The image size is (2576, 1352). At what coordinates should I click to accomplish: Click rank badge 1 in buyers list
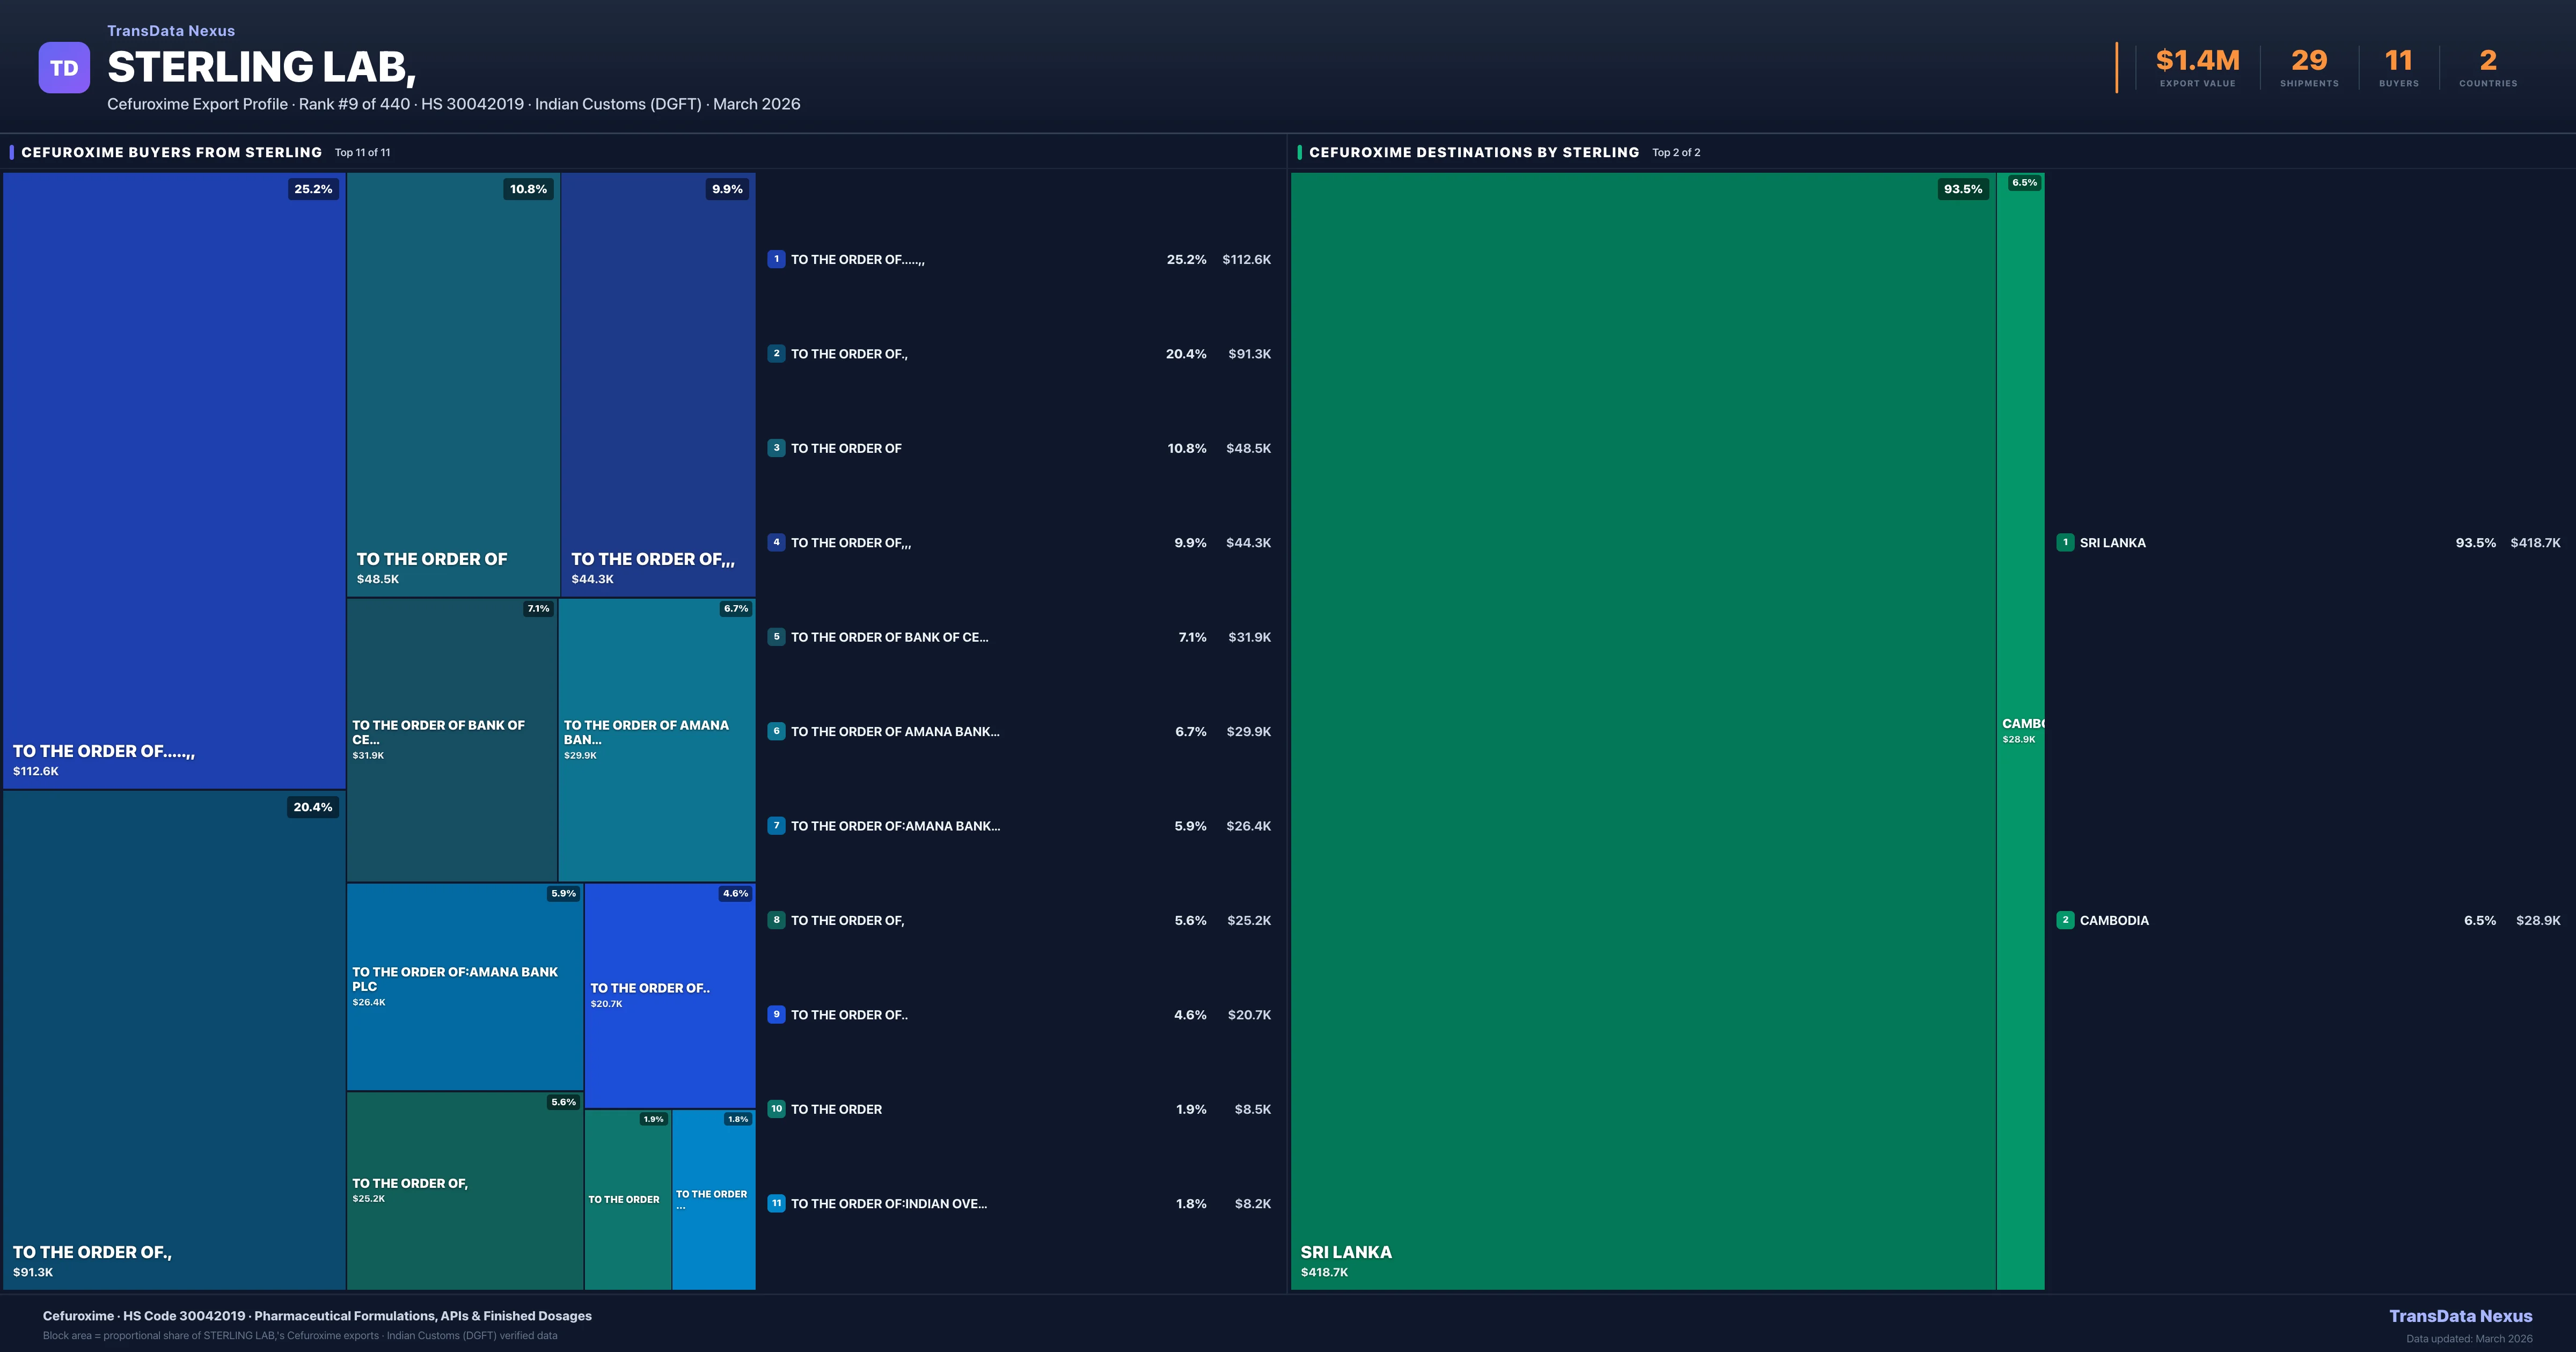(776, 259)
